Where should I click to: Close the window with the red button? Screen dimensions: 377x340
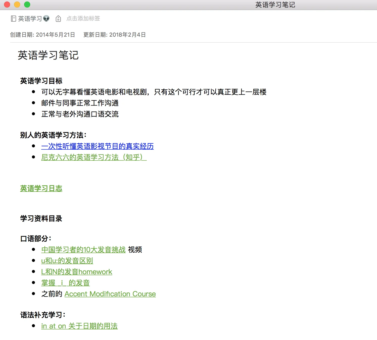(x=7, y=5)
